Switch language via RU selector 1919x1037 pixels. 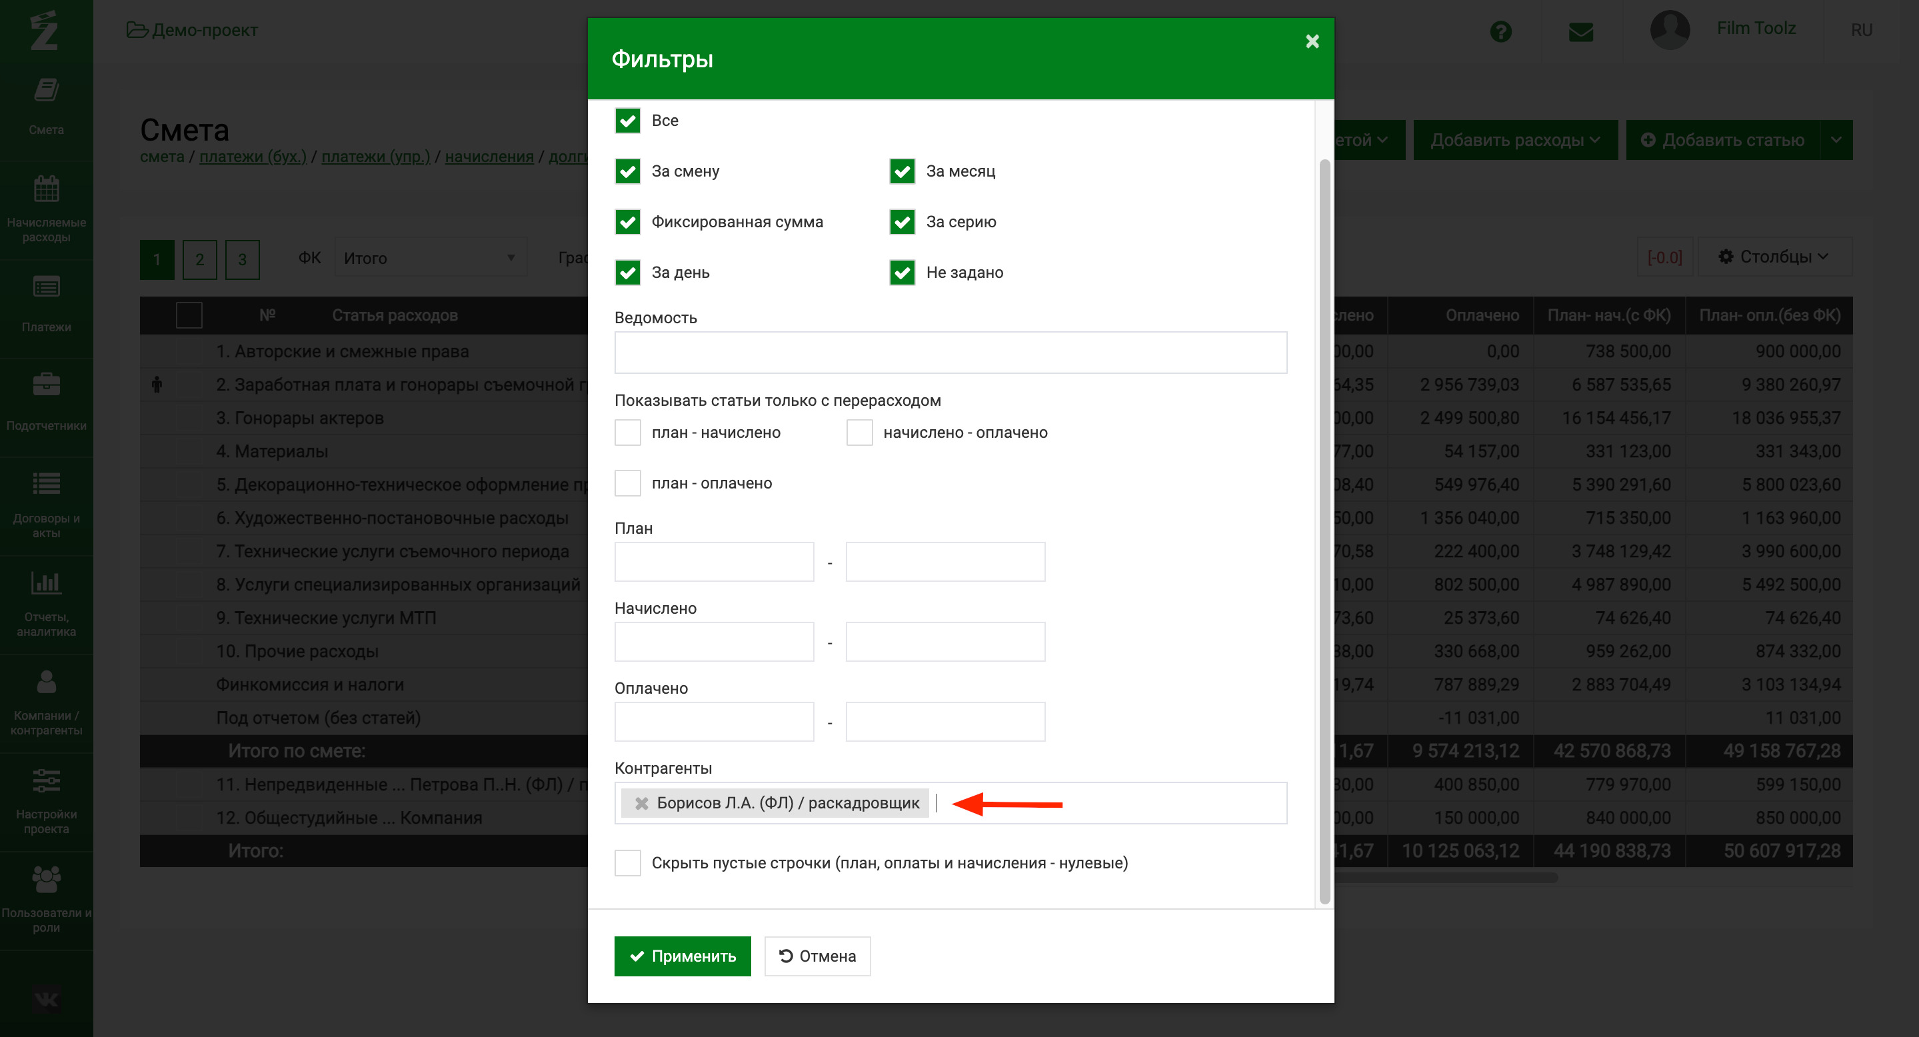pos(1861,30)
